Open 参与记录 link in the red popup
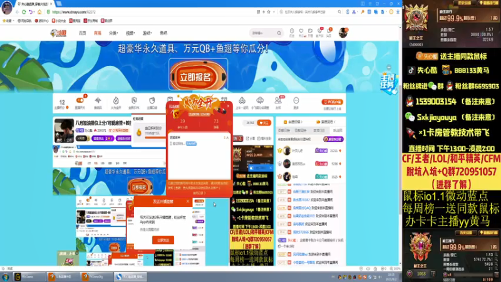 pyautogui.click(x=199, y=193)
